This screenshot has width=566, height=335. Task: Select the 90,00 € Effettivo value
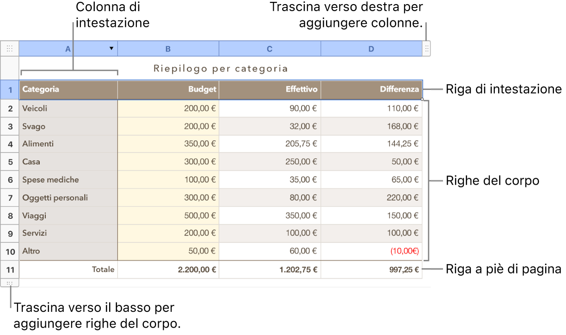coord(270,109)
